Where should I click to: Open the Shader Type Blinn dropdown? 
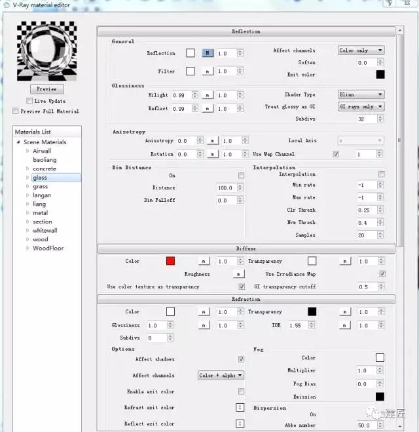361,94
